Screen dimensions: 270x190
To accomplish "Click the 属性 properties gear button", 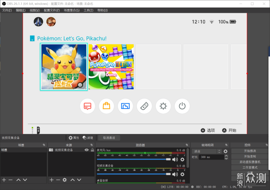I will [x=74, y=138].
